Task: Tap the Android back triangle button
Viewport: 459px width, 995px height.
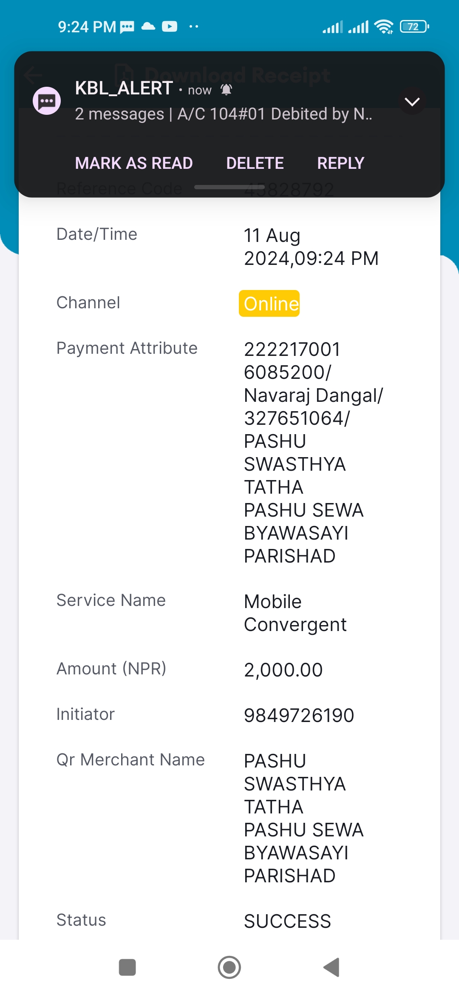Action: 331,967
